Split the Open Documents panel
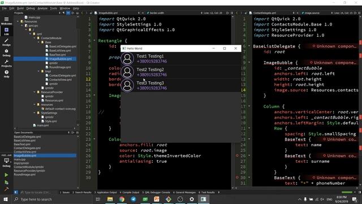The image size is (362, 204). (73, 133)
